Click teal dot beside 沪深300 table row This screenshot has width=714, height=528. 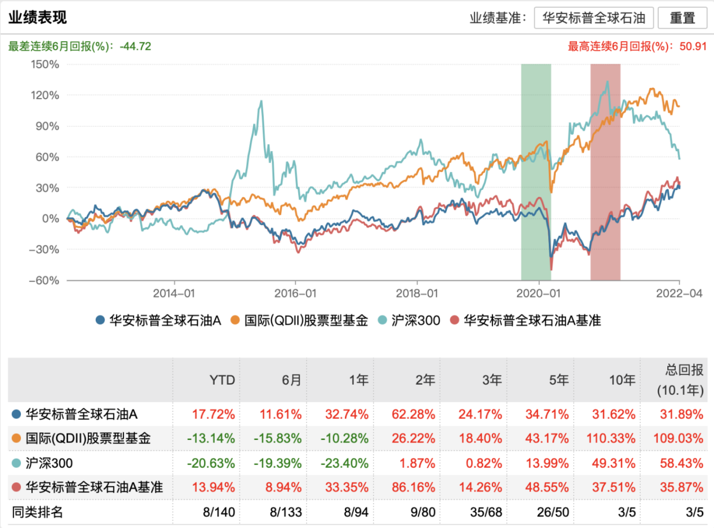point(16,463)
